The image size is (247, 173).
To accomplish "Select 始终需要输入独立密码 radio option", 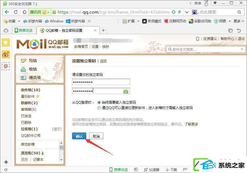I will [99, 102].
